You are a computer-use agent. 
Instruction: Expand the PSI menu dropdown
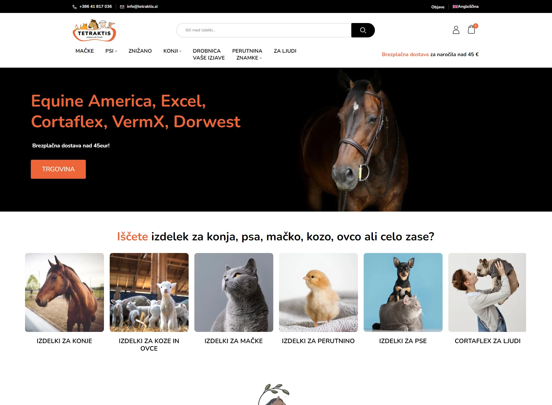[x=111, y=51]
